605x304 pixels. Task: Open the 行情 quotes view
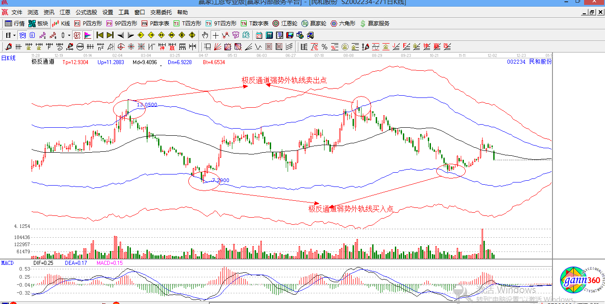15,24
